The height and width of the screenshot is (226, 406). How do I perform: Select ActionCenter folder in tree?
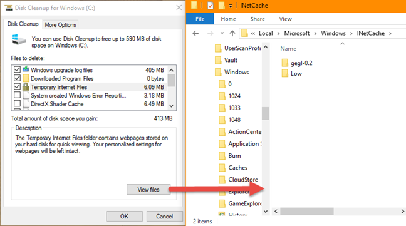pos(240,131)
